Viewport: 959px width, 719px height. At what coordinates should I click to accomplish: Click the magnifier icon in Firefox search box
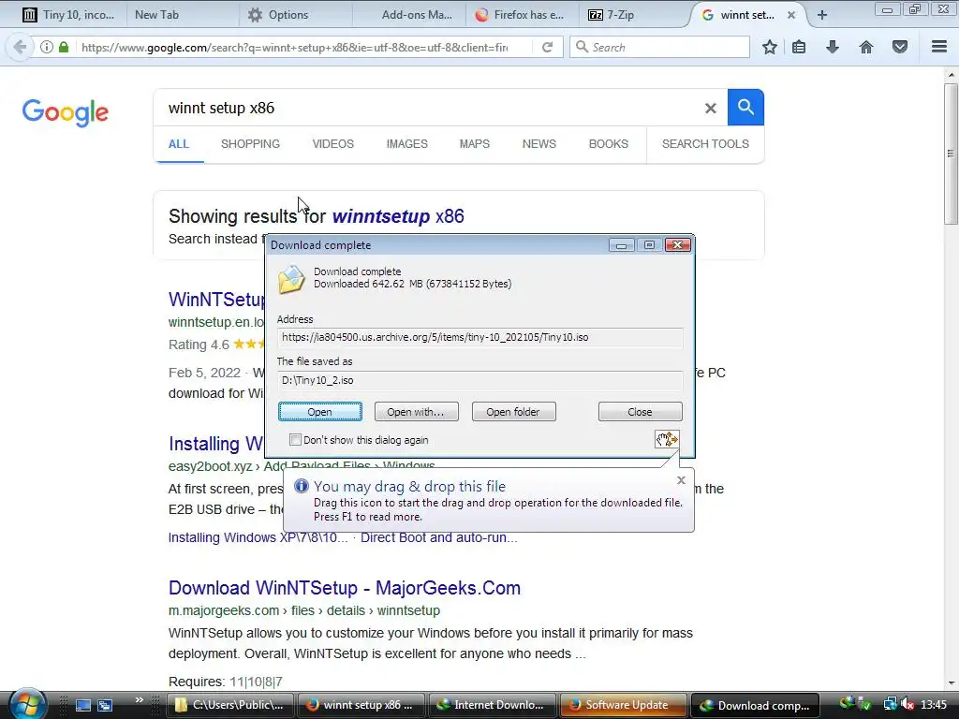pyautogui.click(x=582, y=47)
